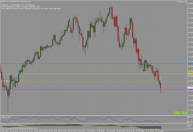Click the blue price label on price axis
This screenshot has width=193, height=132.
[190, 63]
